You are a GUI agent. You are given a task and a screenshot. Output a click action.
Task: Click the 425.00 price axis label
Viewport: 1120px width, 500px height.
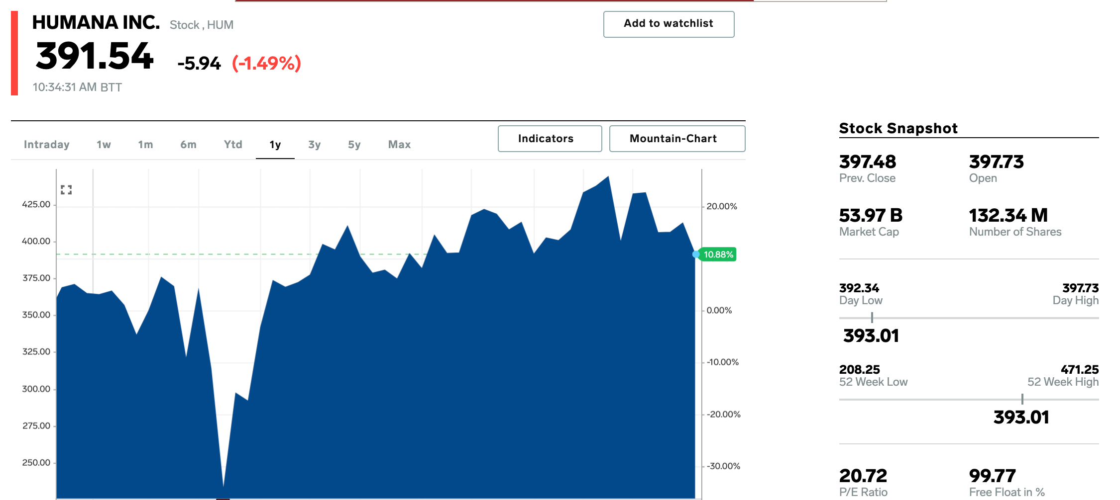(x=36, y=204)
